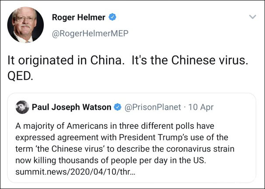Click Roger Helmer's blue verified badge
The image size is (265, 189).
tap(113, 17)
